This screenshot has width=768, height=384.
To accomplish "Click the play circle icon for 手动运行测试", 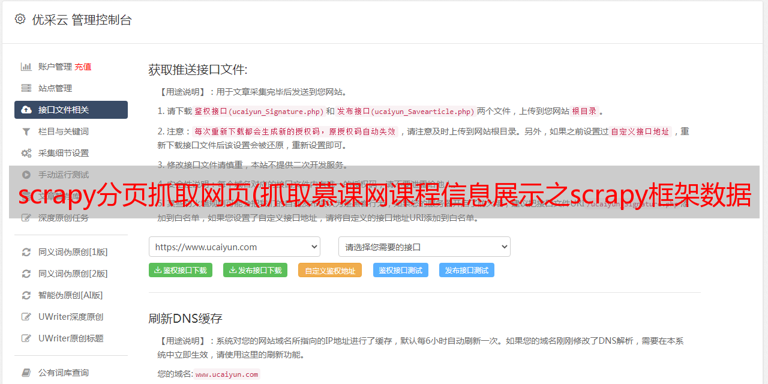I will tap(26, 175).
